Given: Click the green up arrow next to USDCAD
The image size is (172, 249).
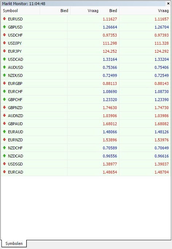Looking at the screenshot, I should [4, 59].
